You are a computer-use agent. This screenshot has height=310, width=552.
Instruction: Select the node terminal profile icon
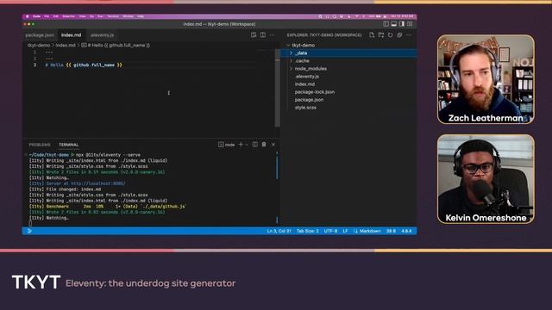click(221, 145)
